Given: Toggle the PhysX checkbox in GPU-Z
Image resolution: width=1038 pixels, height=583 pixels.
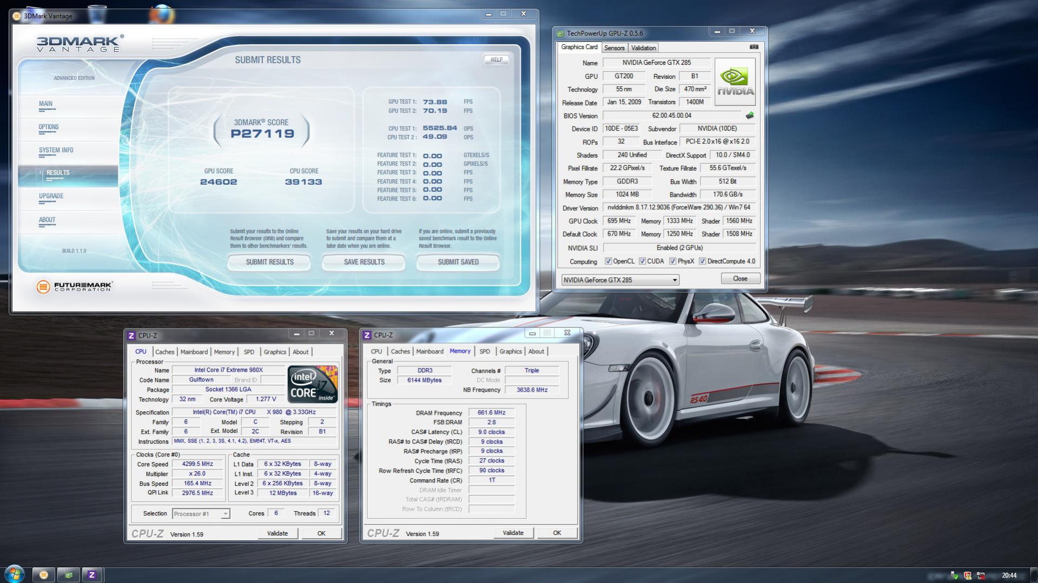Looking at the screenshot, I should coord(672,262).
